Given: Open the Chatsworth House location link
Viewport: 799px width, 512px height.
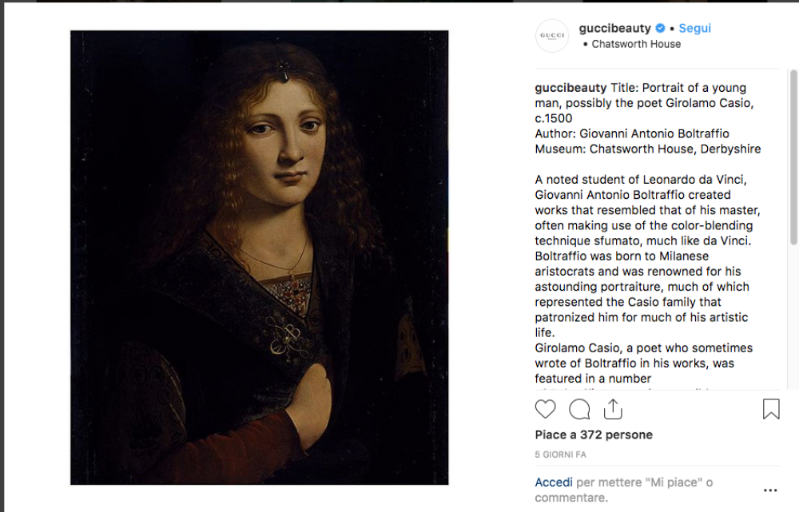Looking at the screenshot, I should point(636,44).
